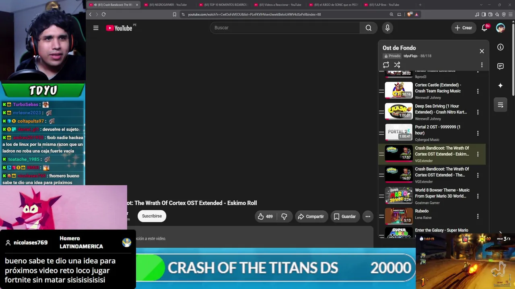The height and width of the screenshot is (289, 515).
Task: Open options for World 8 Bowser Theme video
Action: click(478, 196)
